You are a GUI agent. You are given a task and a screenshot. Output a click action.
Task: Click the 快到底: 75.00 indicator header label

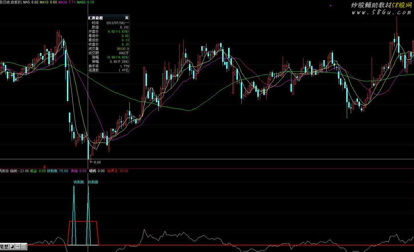57,171
